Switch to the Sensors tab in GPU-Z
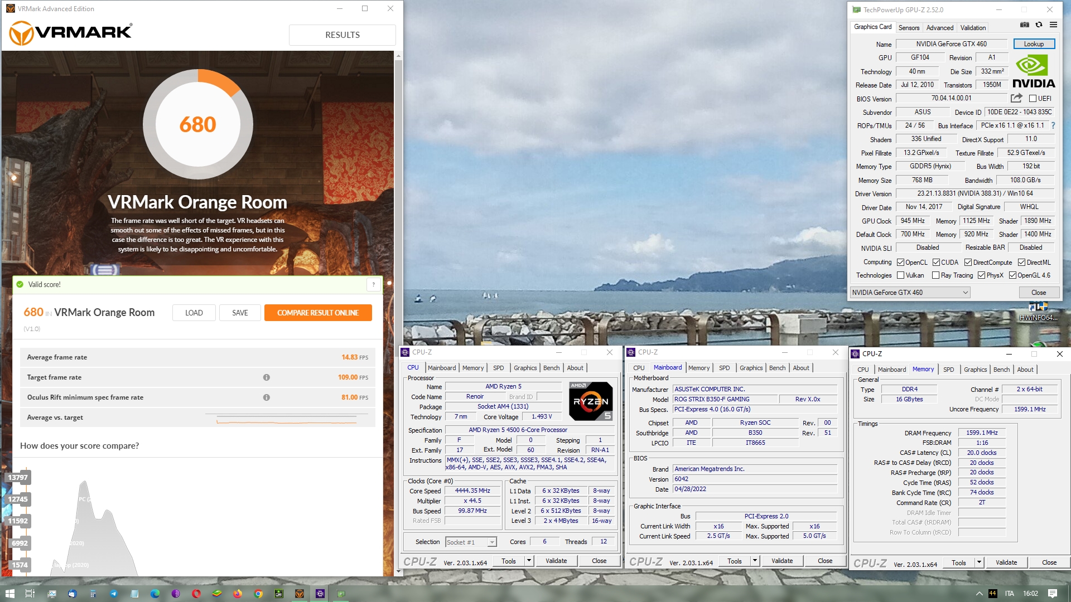The image size is (1071, 602). click(909, 28)
